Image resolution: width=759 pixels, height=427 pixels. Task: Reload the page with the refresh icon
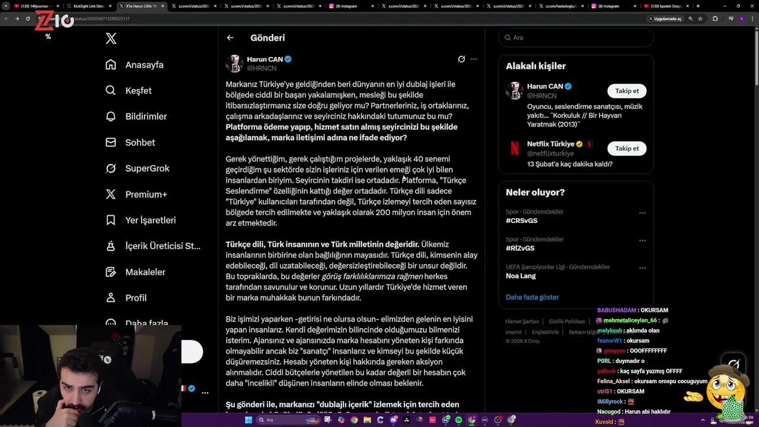[x=28, y=18]
